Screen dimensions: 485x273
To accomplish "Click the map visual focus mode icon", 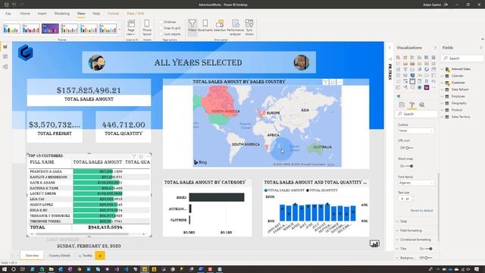I will tap(333, 82).
